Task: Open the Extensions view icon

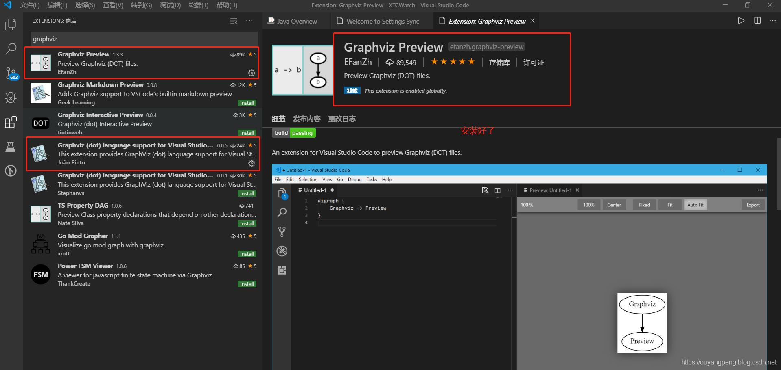Action: (x=11, y=122)
